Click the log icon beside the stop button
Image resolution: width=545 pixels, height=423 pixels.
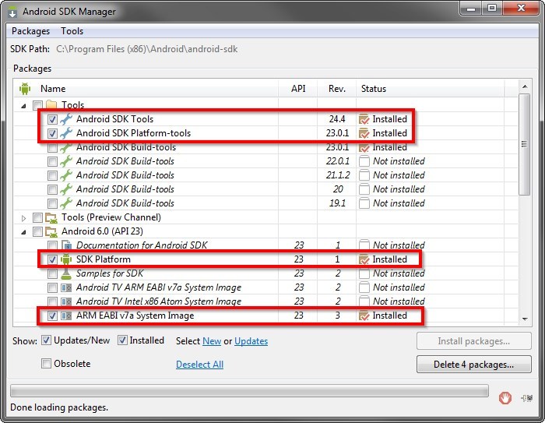coord(527,398)
